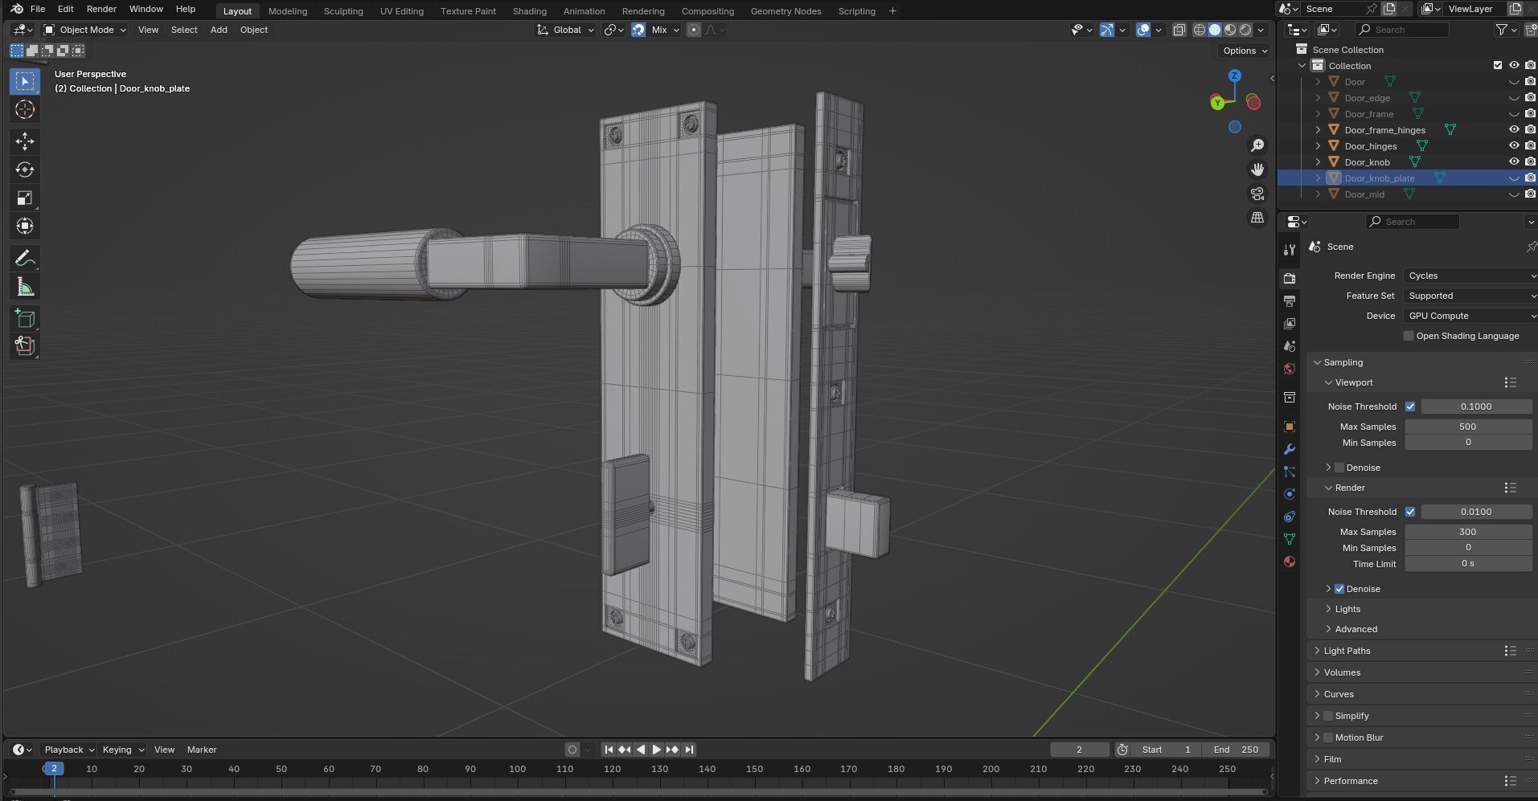Open the Render Engine dropdown

pyautogui.click(x=1470, y=276)
